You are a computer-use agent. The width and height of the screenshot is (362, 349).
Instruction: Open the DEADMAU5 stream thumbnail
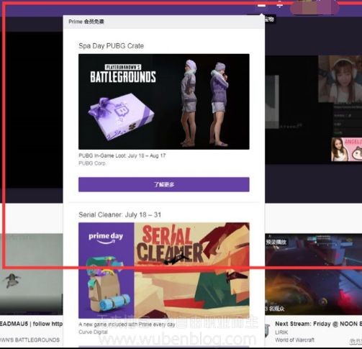coord(32,274)
